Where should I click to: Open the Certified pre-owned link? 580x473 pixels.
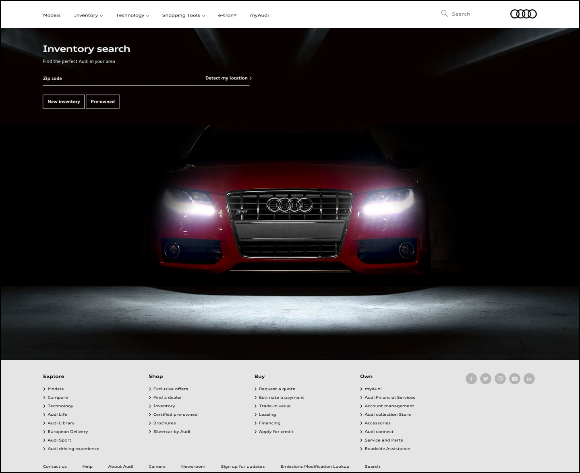[x=175, y=415]
